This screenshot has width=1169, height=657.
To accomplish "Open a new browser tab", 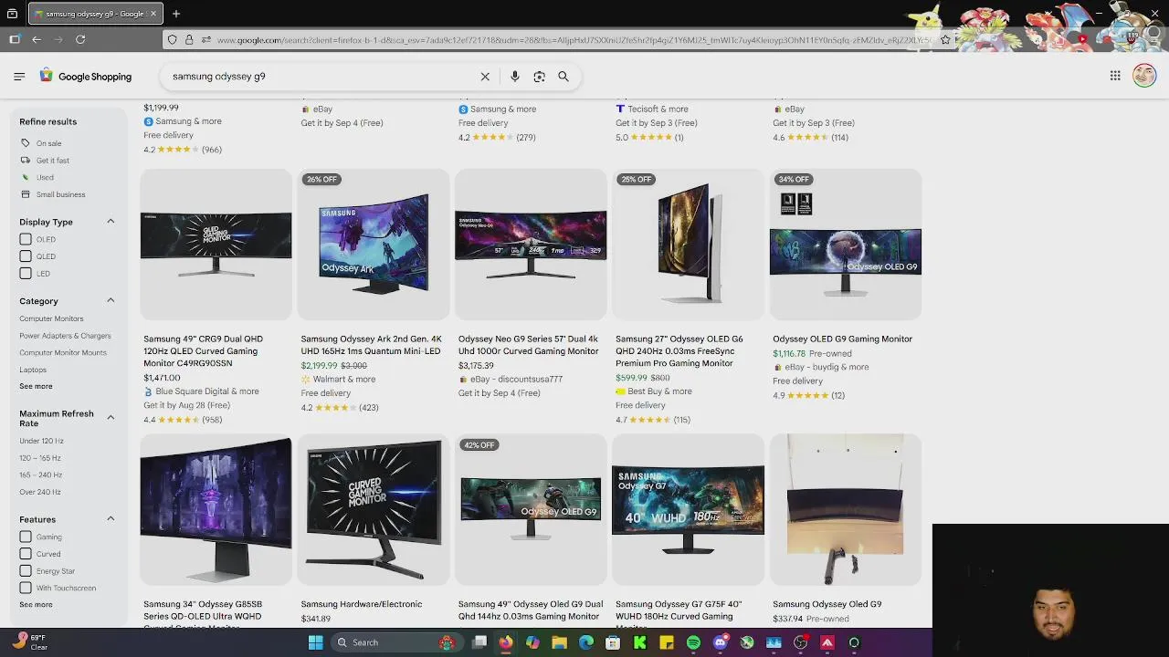I will (x=176, y=14).
